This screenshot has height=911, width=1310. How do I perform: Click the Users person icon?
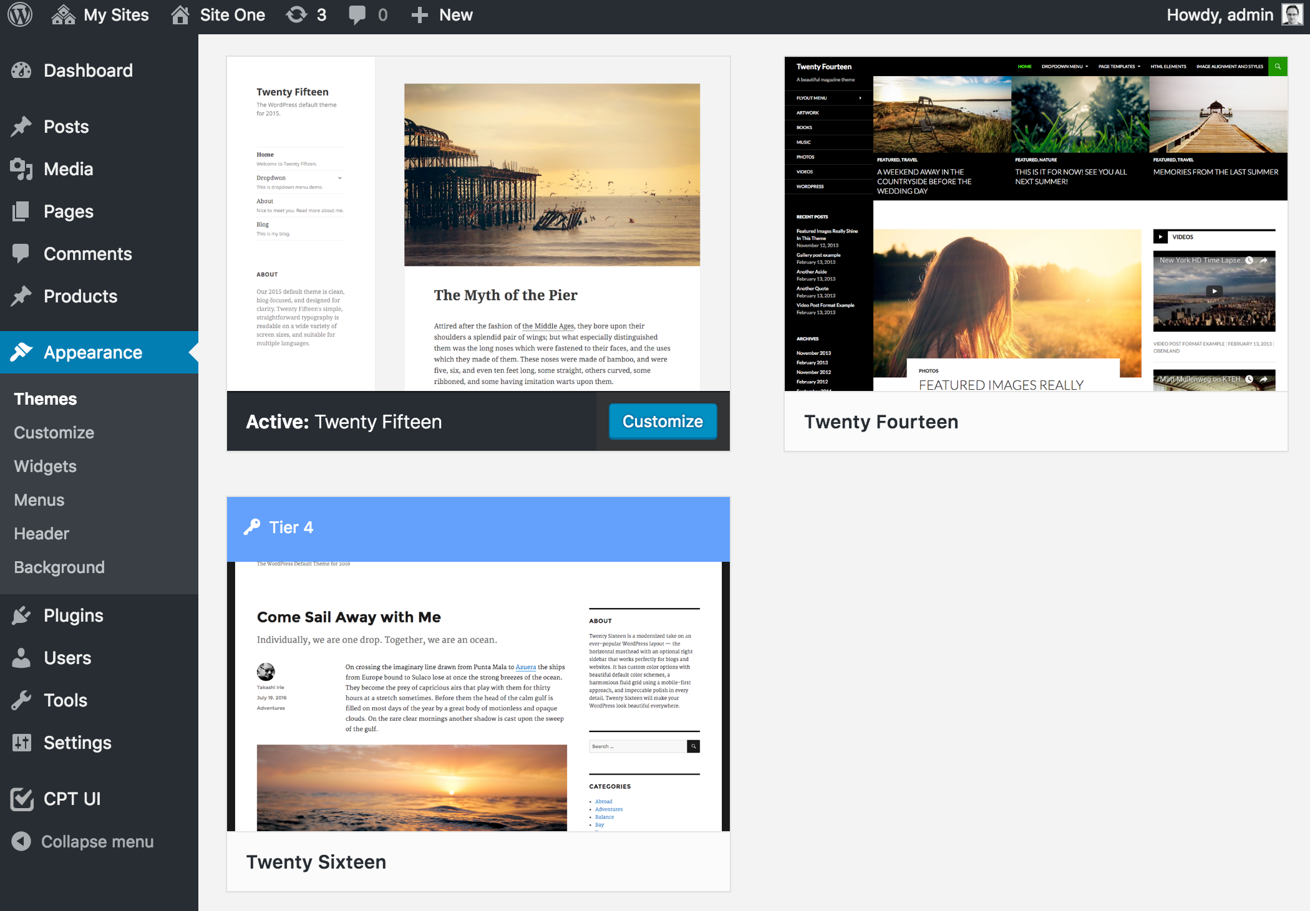21,658
